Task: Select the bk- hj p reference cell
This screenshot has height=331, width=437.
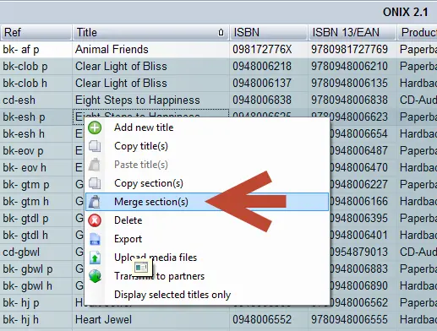Action: click(x=36, y=303)
